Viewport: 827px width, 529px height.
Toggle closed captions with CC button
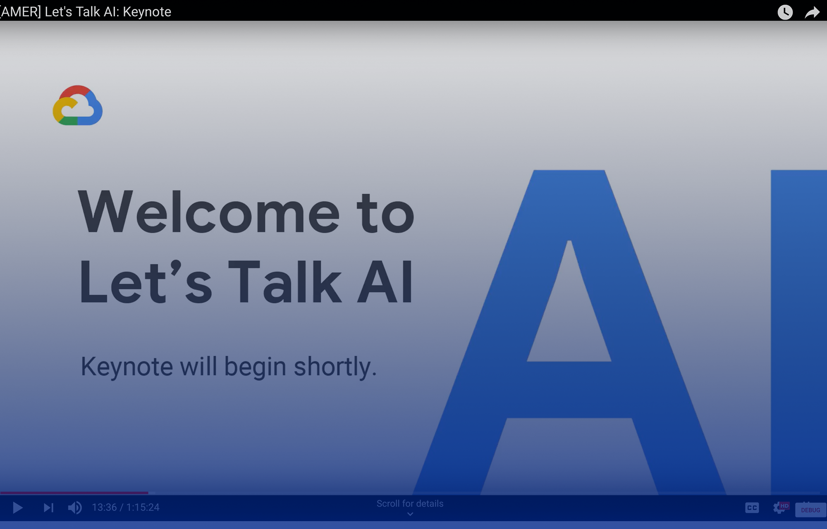752,508
